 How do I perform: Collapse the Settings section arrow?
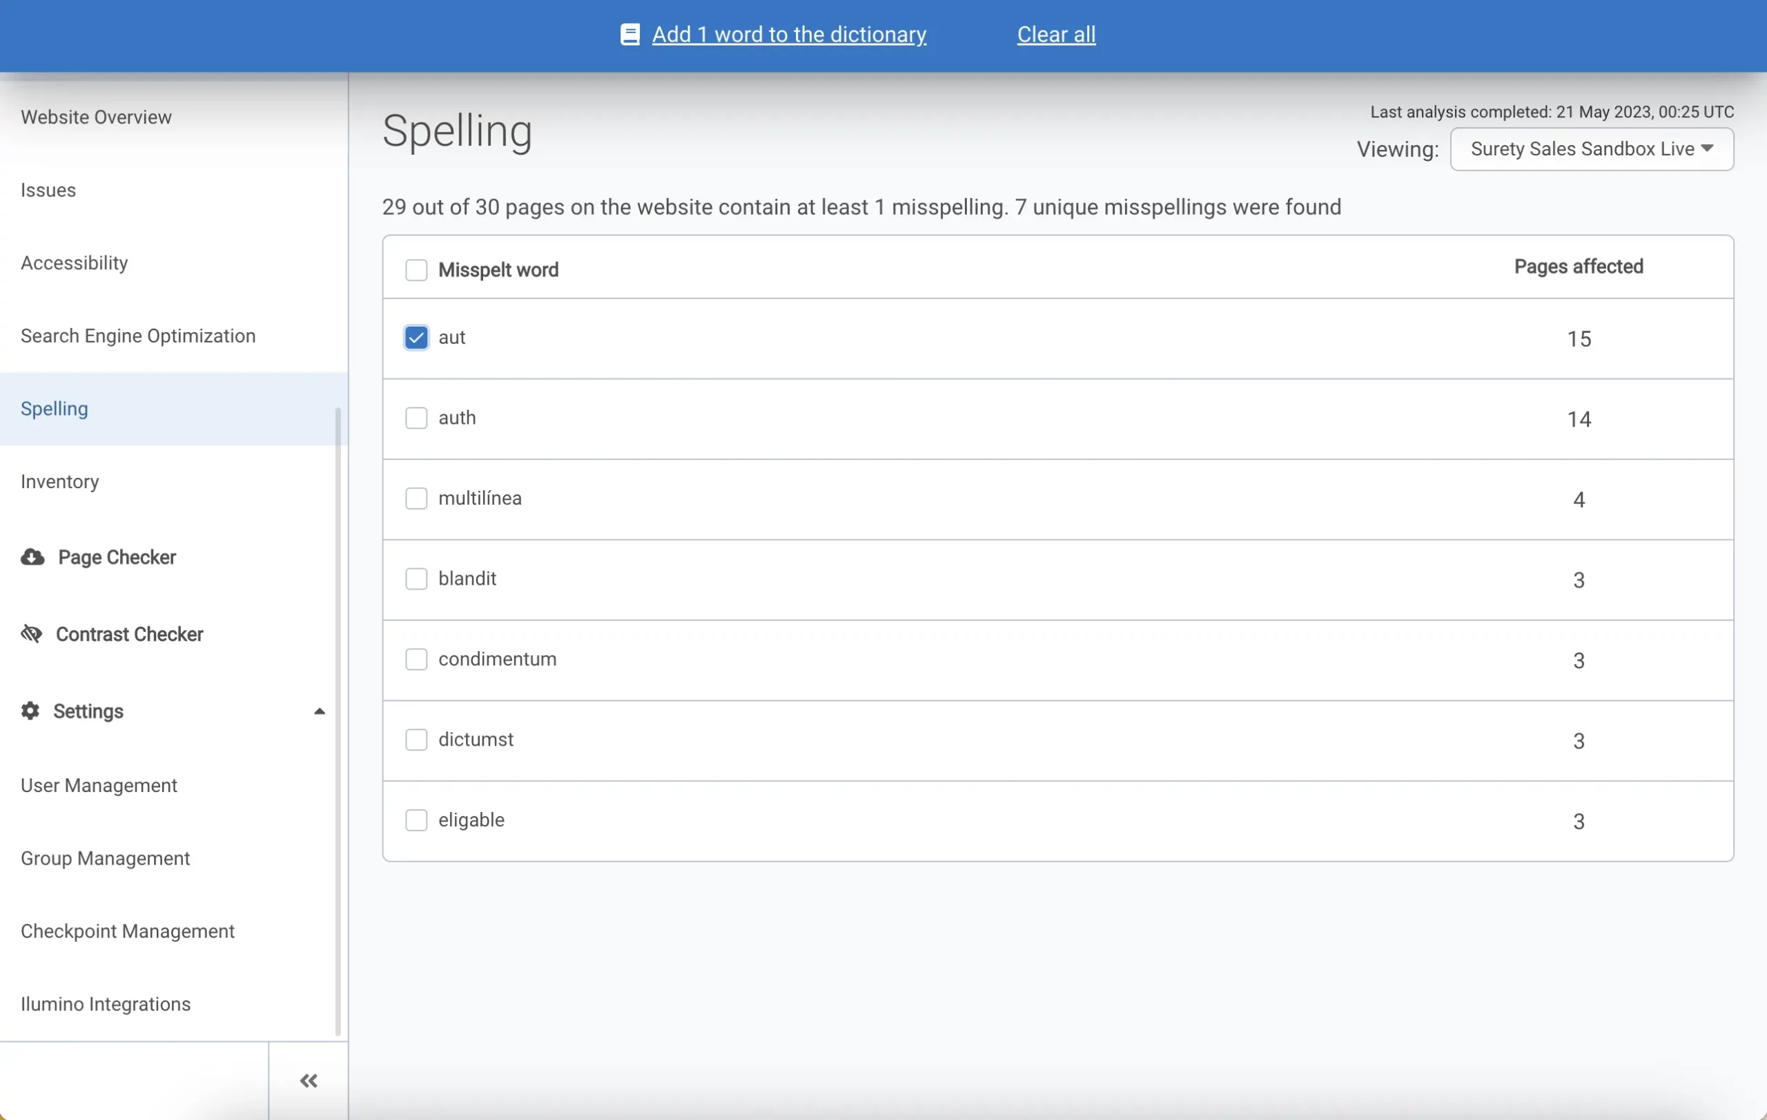tap(319, 711)
